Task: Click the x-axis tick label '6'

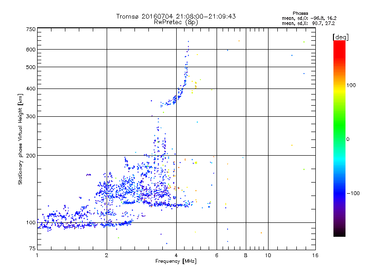Action: pos(217,255)
